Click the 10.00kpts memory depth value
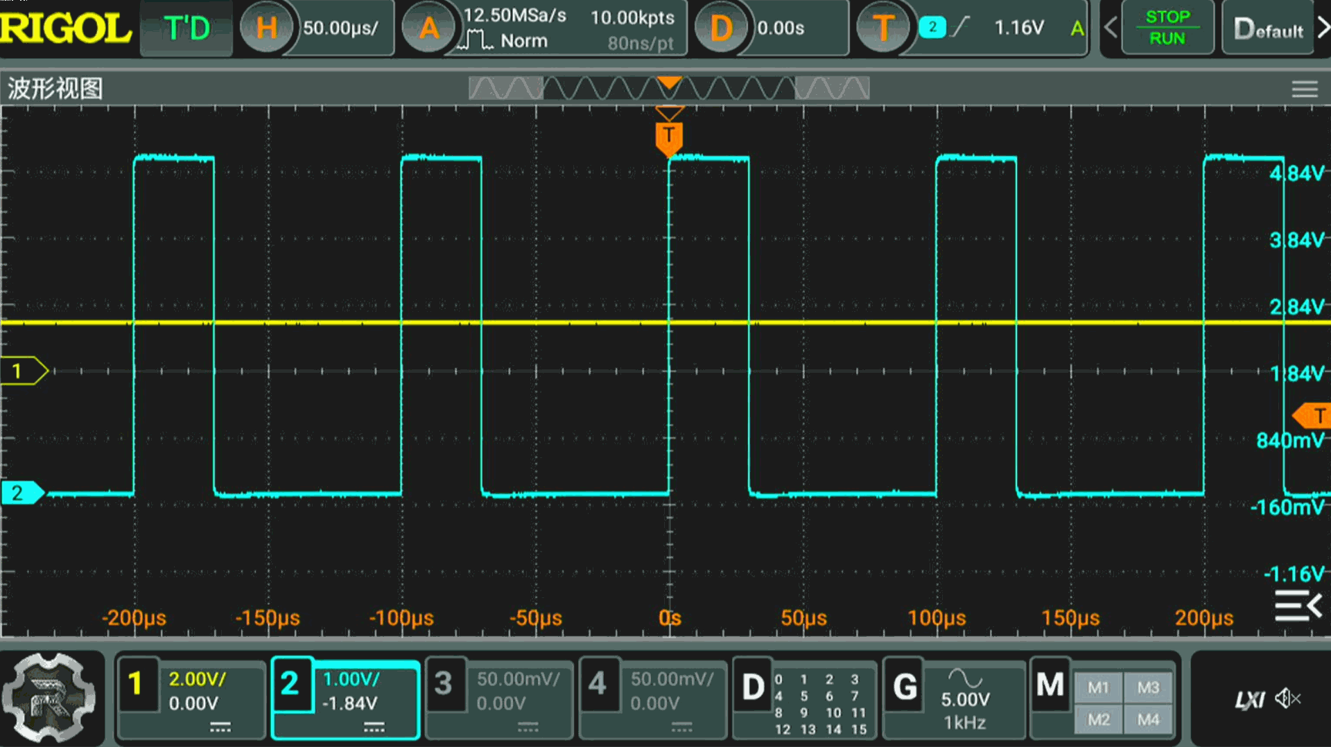Image resolution: width=1331 pixels, height=747 pixels. [x=632, y=17]
